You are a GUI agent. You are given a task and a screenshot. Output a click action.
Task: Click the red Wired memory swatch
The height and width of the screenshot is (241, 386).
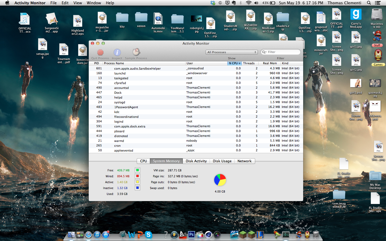[138, 176]
